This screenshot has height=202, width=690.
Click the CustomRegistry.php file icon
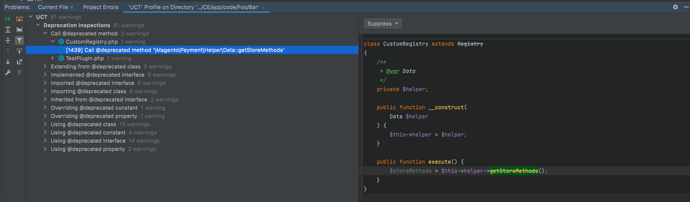tap(61, 41)
